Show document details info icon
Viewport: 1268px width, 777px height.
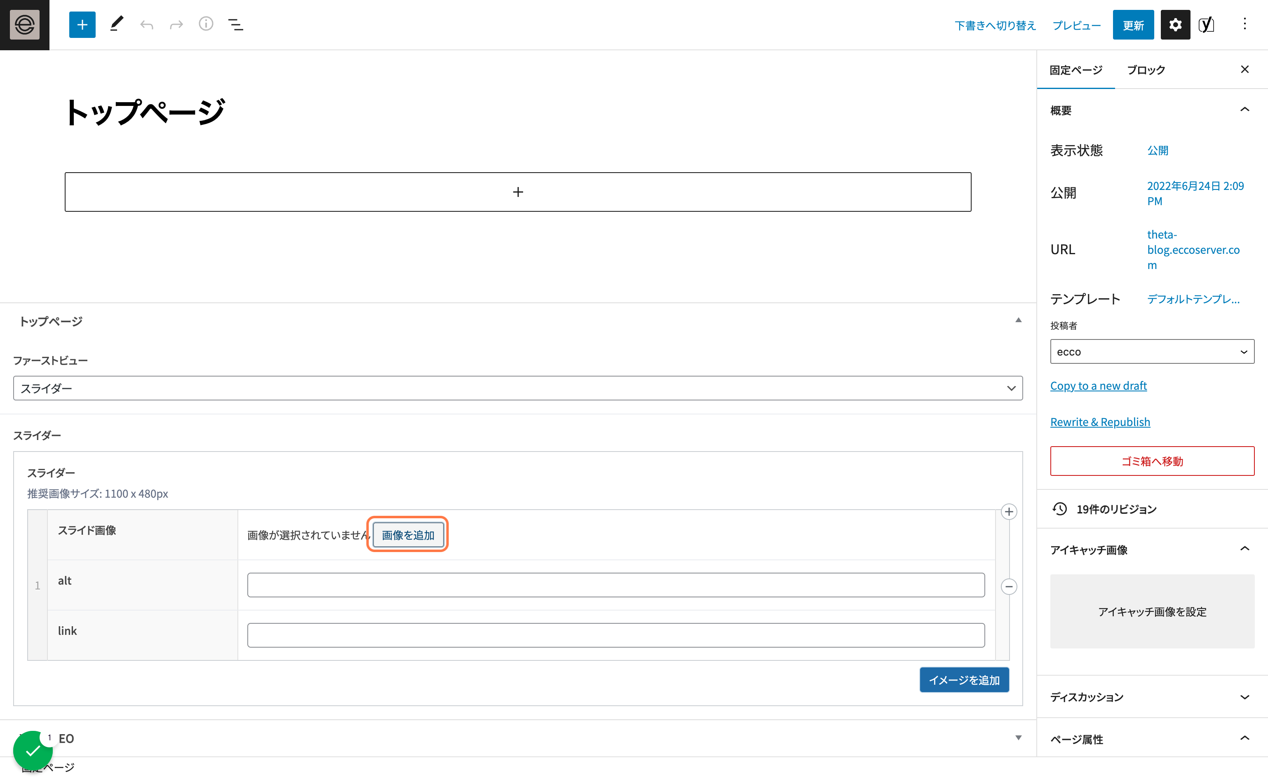(206, 24)
